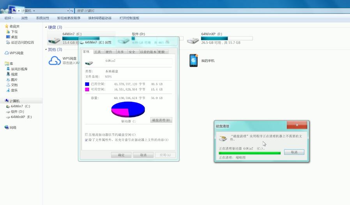Viewport: 350px width, 205px height.
Task: Click drive icon beside volume label field
Action: point(89,63)
